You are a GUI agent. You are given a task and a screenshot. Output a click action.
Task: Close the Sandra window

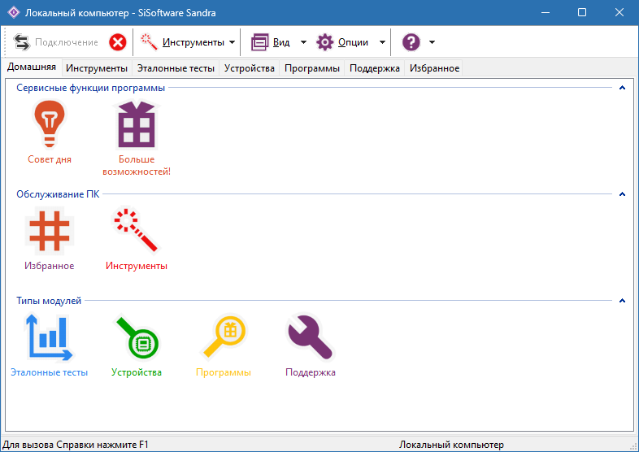pyautogui.click(x=619, y=12)
